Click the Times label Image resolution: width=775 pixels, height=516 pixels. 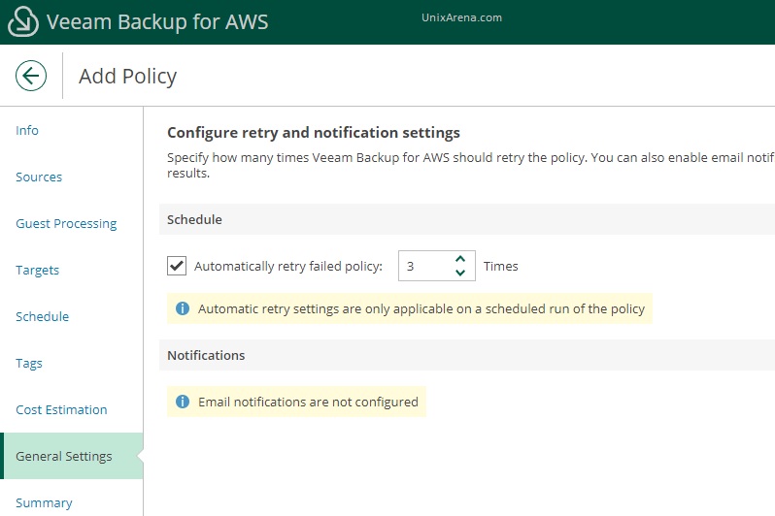click(501, 266)
